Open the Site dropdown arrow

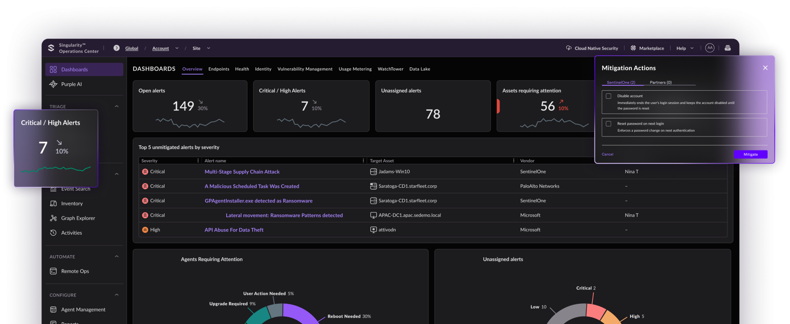pyautogui.click(x=209, y=48)
